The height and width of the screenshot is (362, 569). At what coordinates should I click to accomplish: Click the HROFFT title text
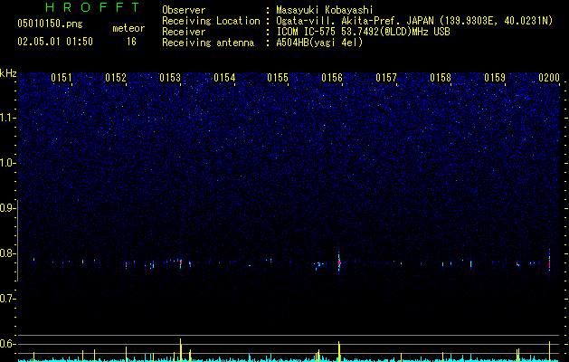click(92, 7)
